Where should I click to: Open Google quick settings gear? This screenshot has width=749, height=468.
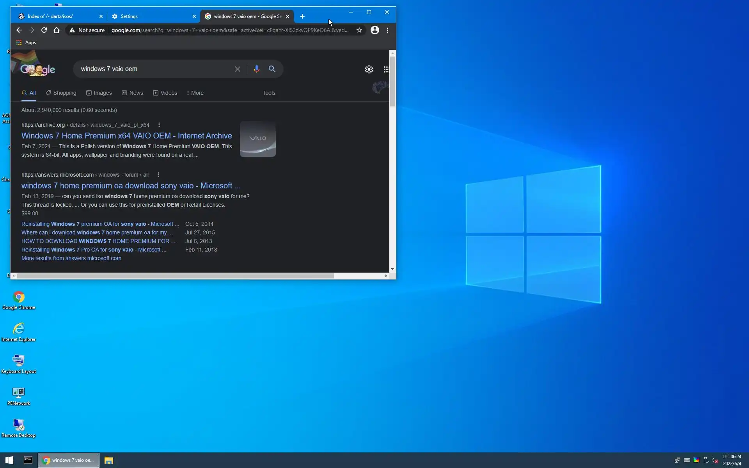coord(369,69)
